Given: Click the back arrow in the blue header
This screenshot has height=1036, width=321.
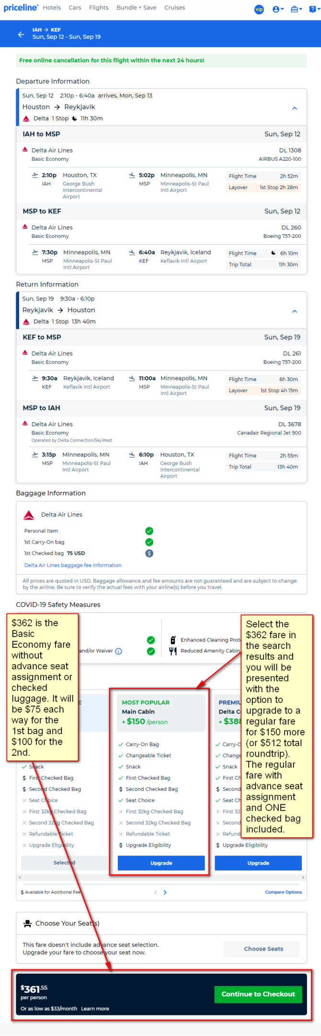Looking at the screenshot, I should coord(21,34).
